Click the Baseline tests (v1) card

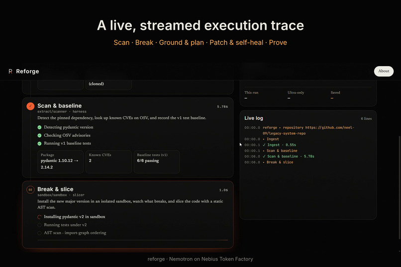[x=157, y=162]
